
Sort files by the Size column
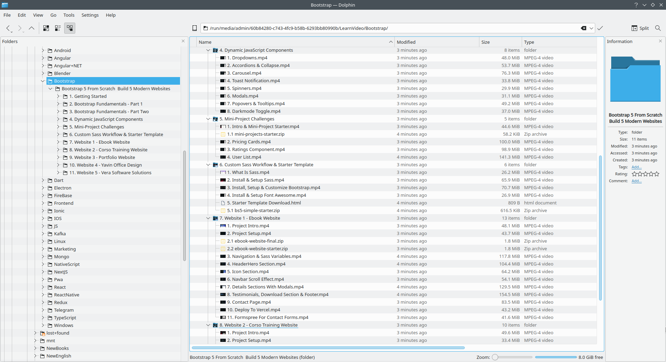coord(501,42)
